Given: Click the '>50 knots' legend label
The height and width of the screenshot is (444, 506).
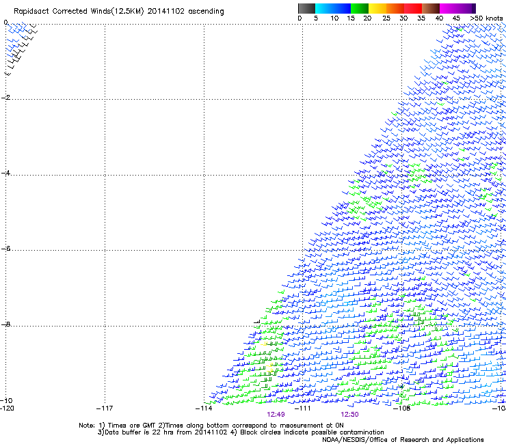Looking at the screenshot, I should 486,18.
